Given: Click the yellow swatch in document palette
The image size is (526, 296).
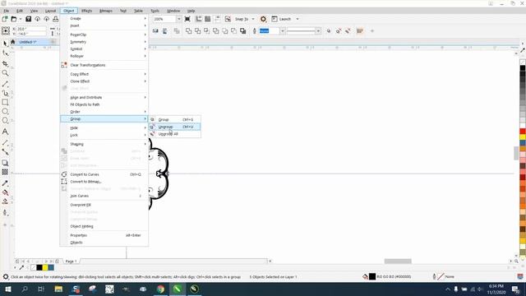Looking at the screenshot, I should coord(45,267).
